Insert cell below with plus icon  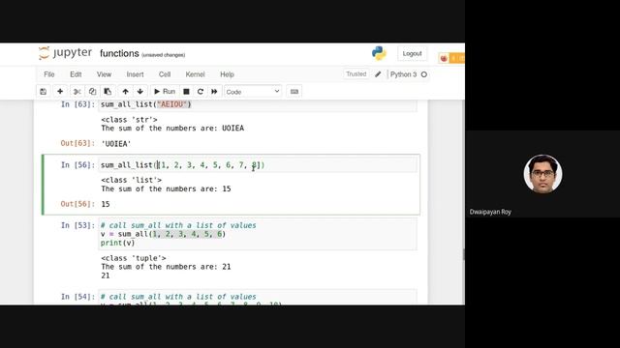[60, 92]
